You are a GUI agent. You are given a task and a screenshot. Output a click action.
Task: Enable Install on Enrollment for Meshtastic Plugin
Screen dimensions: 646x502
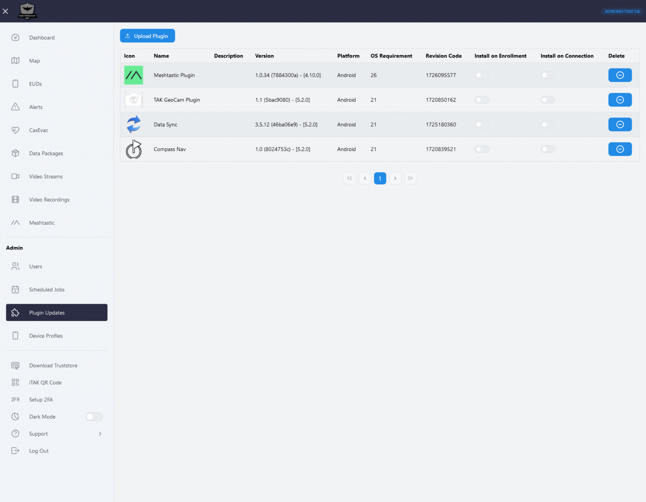click(482, 75)
